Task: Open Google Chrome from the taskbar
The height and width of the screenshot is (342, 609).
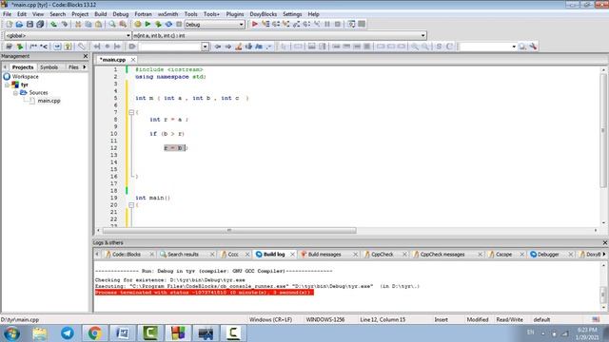Action: (95, 333)
